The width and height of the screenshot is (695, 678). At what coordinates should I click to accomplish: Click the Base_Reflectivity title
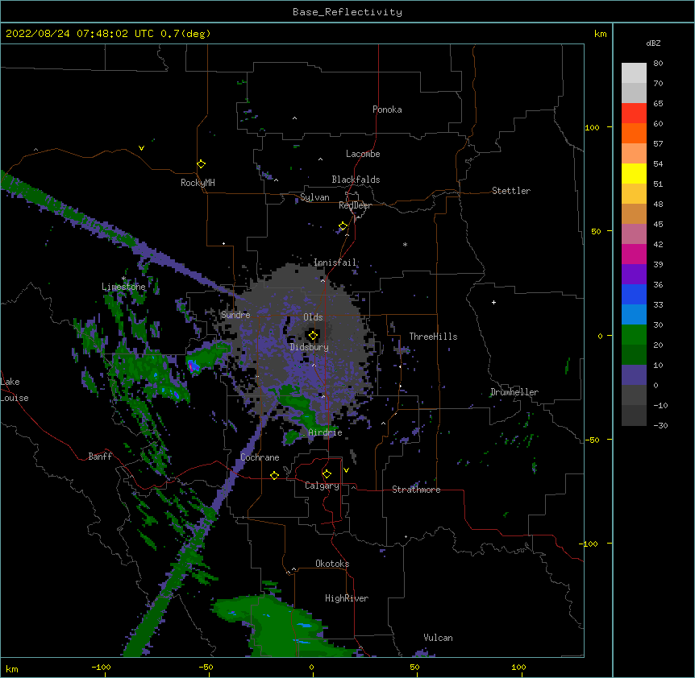(347, 12)
